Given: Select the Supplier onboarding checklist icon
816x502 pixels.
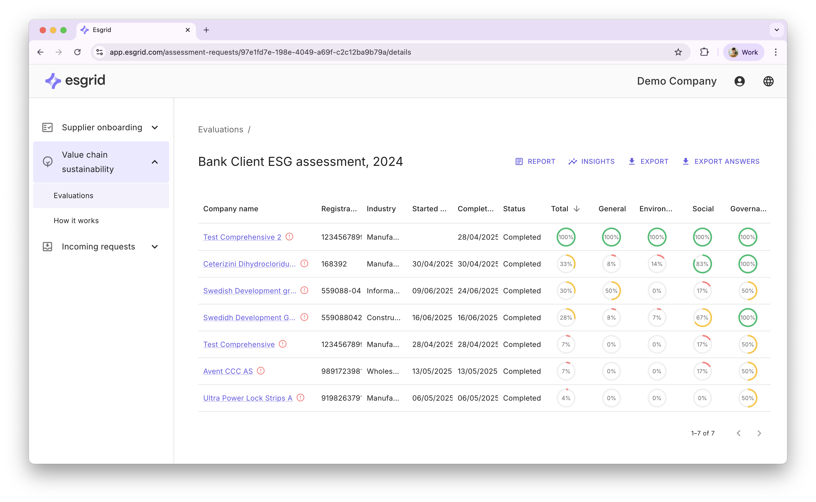Looking at the screenshot, I should 47,127.
